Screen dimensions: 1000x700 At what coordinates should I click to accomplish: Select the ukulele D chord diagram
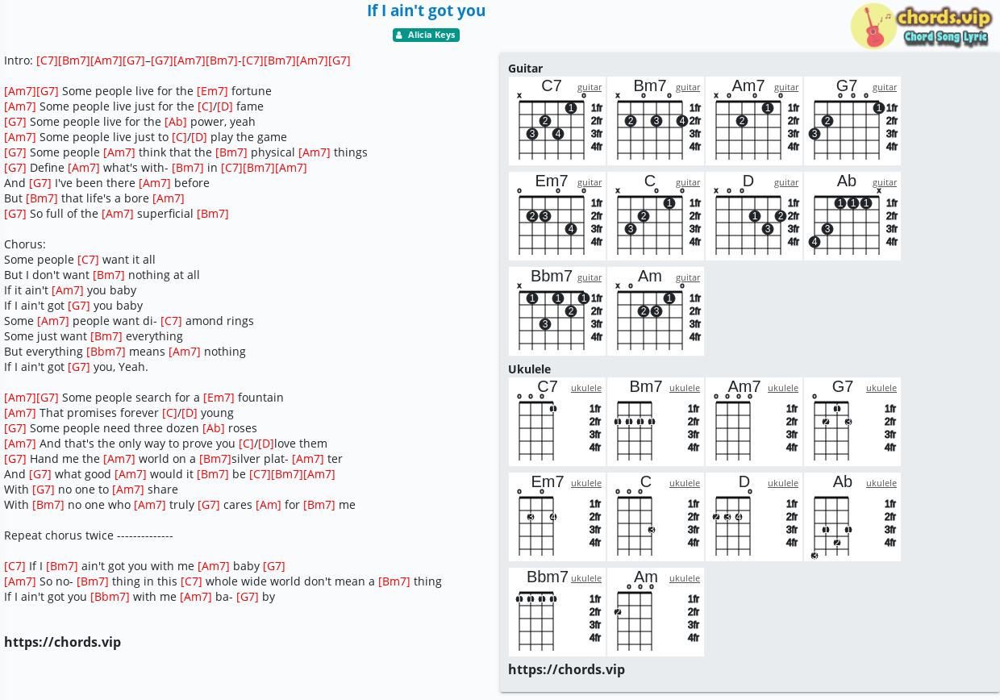coord(754,517)
